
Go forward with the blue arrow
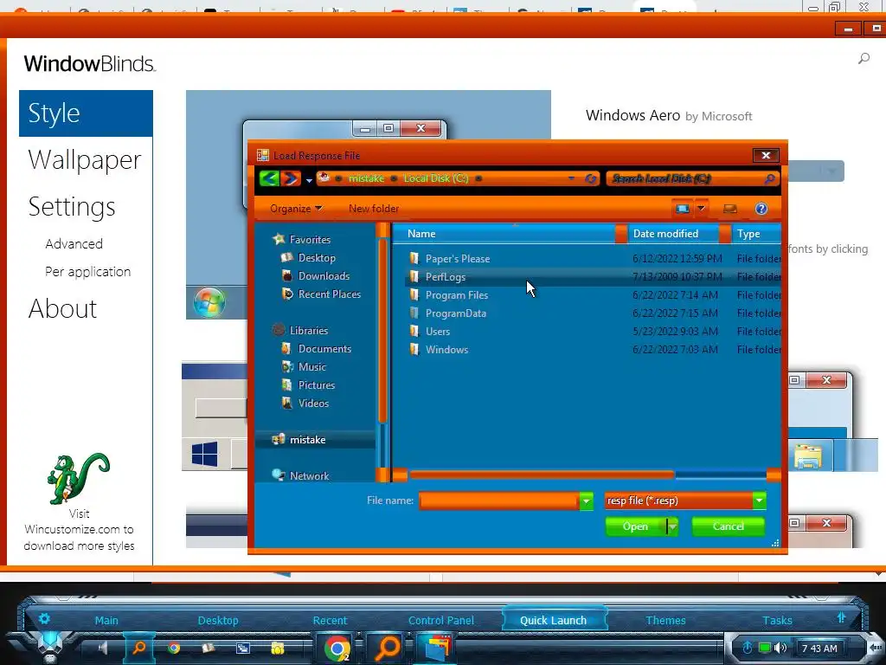click(291, 178)
